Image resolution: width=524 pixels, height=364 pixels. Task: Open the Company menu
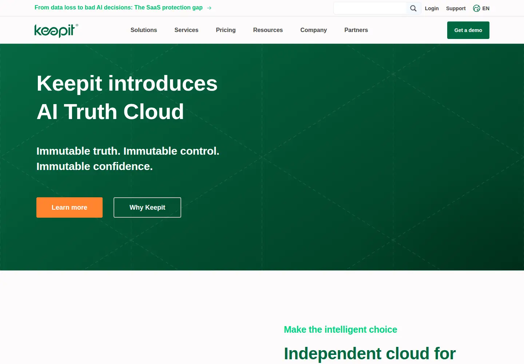pos(314,30)
